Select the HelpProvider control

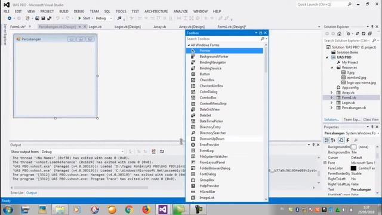coord(224,186)
